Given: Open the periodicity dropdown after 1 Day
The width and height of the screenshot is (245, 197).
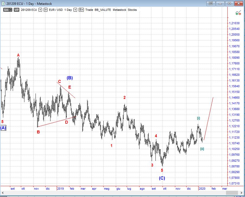Looking at the screenshot, I should (x=75, y=10).
